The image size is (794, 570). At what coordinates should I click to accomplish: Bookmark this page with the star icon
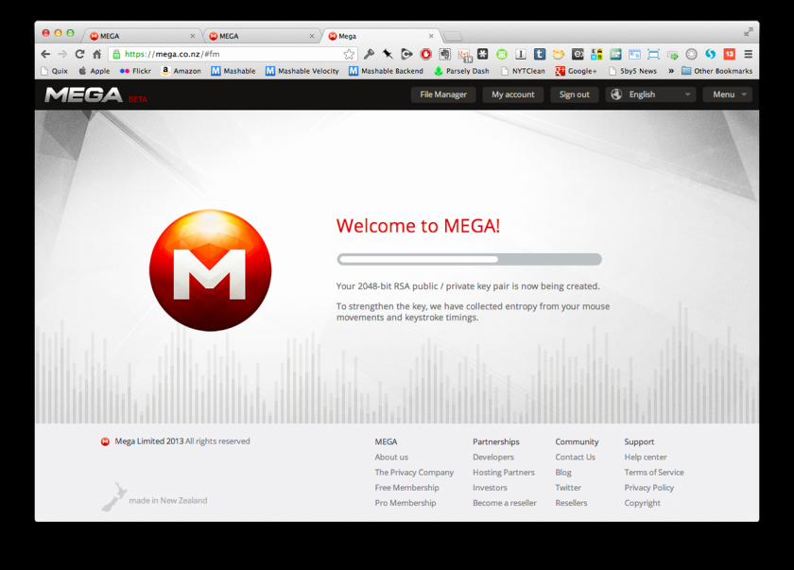click(x=349, y=54)
